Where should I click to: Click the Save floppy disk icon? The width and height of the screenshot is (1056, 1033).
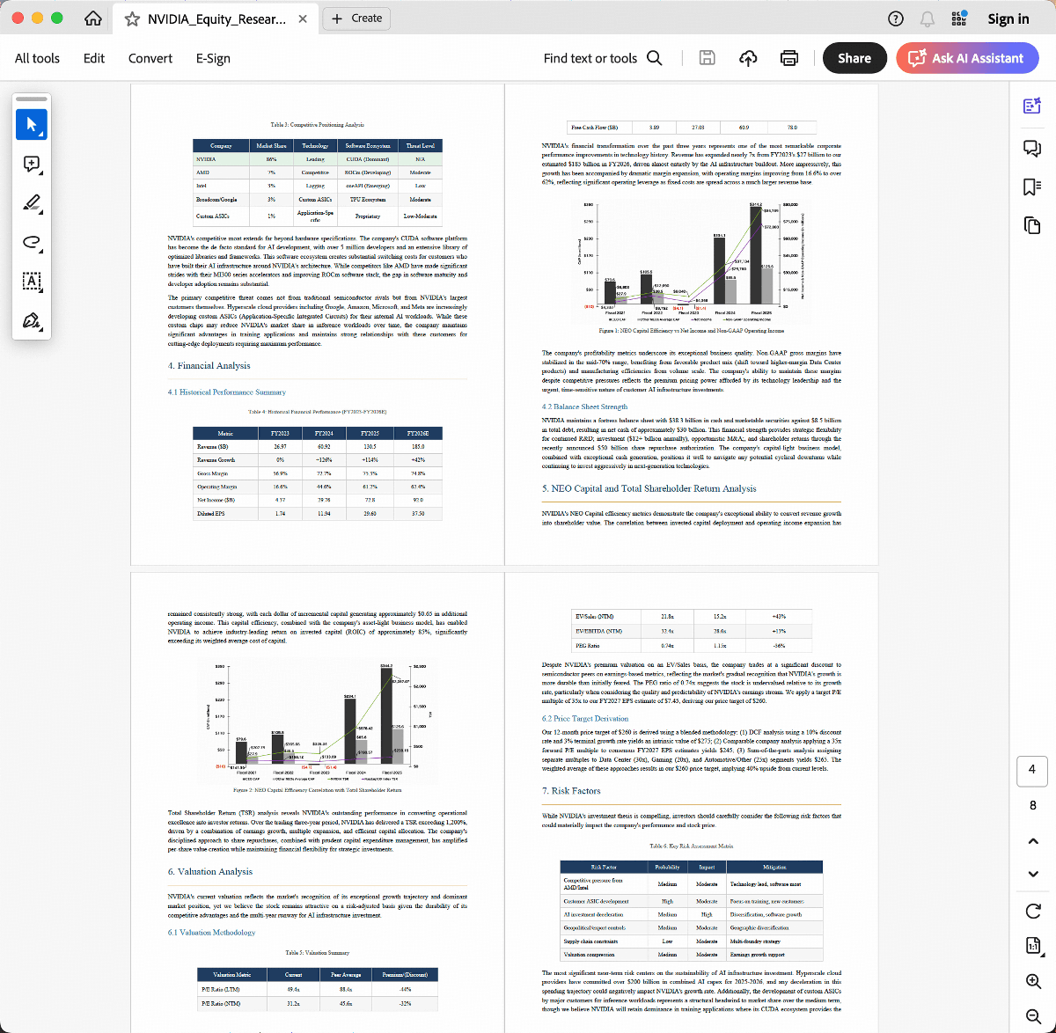pos(707,58)
